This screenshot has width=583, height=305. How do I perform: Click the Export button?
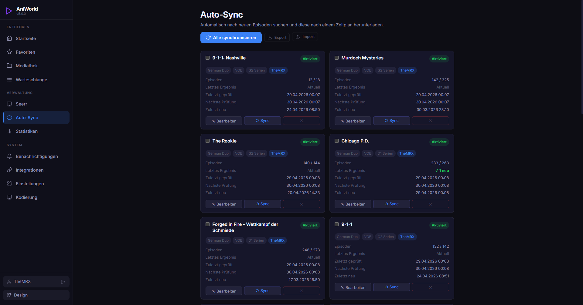[x=277, y=38]
